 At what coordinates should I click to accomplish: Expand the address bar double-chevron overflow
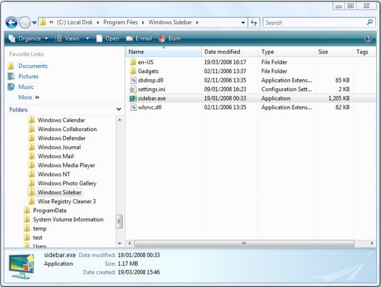pyautogui.click(x=51, y=22)
